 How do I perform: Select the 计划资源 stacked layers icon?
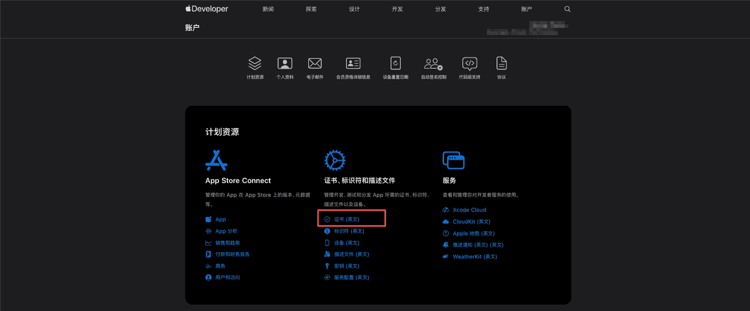(255, 63)
